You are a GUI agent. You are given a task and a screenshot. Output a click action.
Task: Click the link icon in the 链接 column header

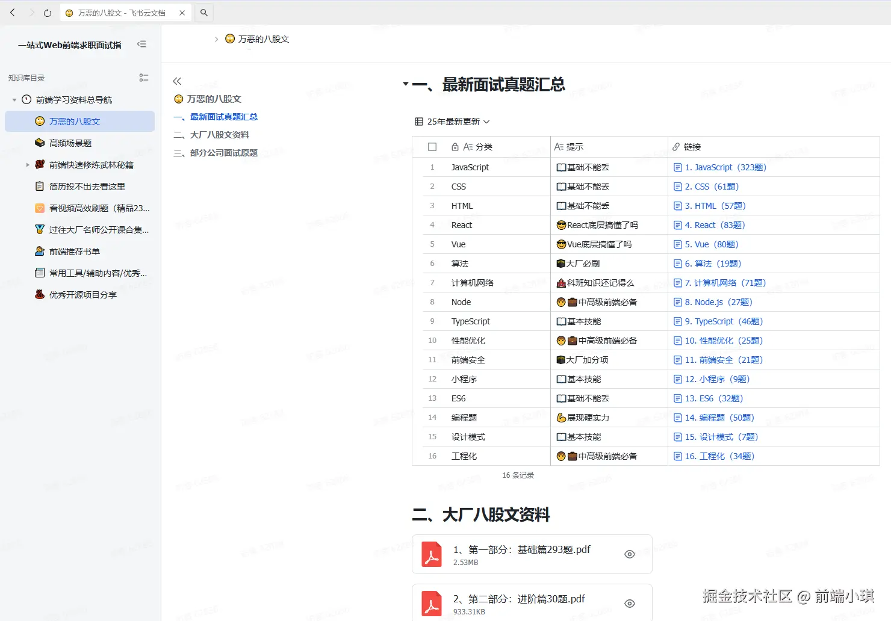coord(676,146)
